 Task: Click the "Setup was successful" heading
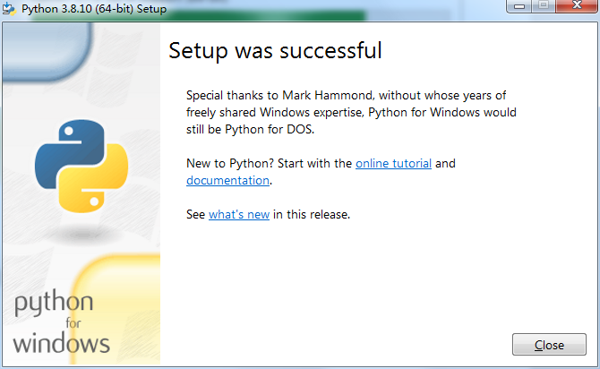(275, 51)
